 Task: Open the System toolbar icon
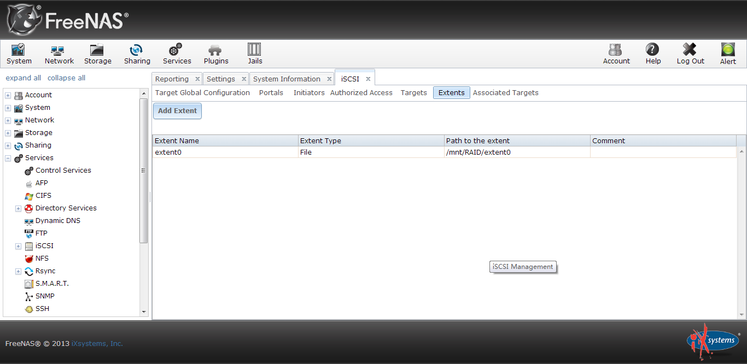pyautogui.click(x=19, y=54)
